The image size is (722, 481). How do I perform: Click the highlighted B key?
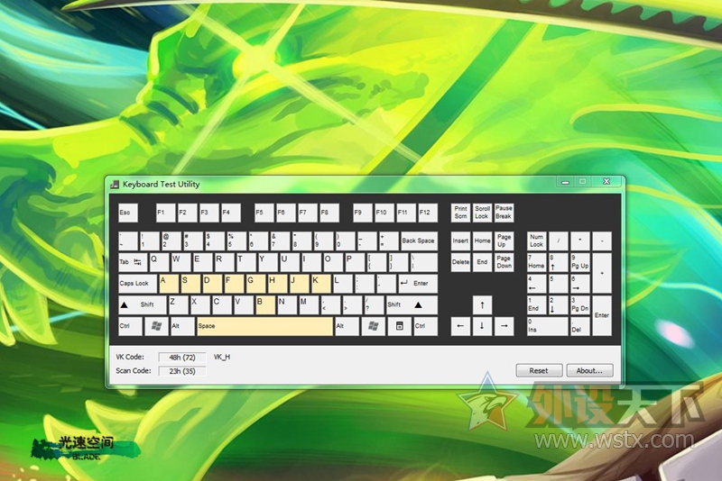tap(265, 305)
